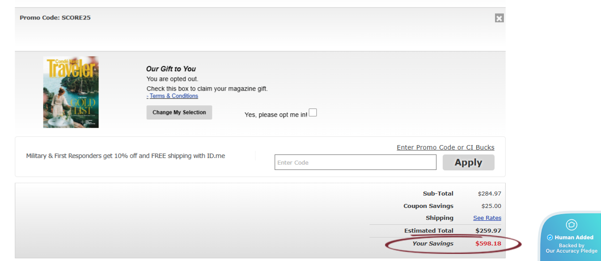Tick the opt me in checkbox
Screen dimensions: 601x261
(x=313, y=113)
